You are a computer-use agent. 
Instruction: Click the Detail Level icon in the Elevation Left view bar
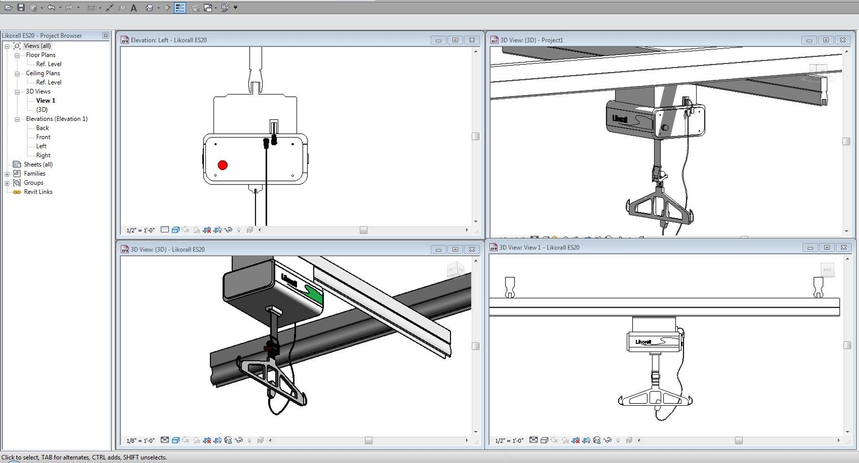click(x=165, y=230)
